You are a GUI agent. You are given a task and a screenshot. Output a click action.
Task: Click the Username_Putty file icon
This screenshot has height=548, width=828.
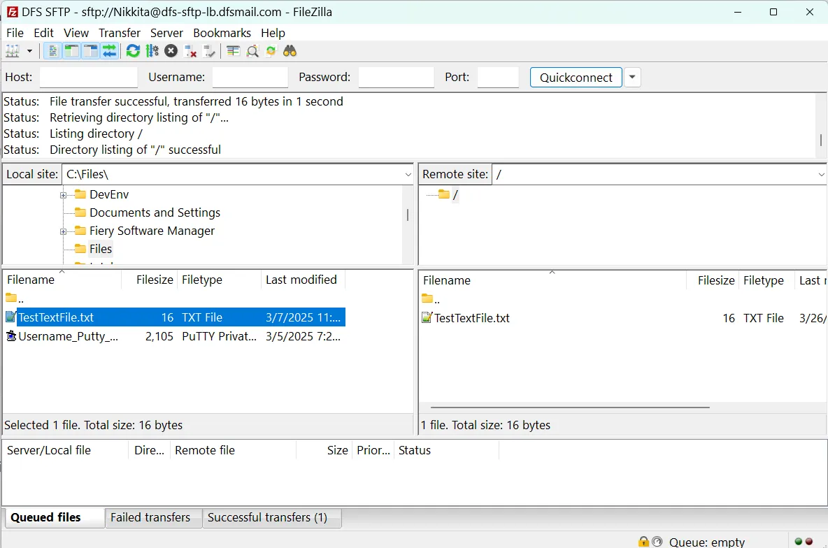tap(11, 336)
